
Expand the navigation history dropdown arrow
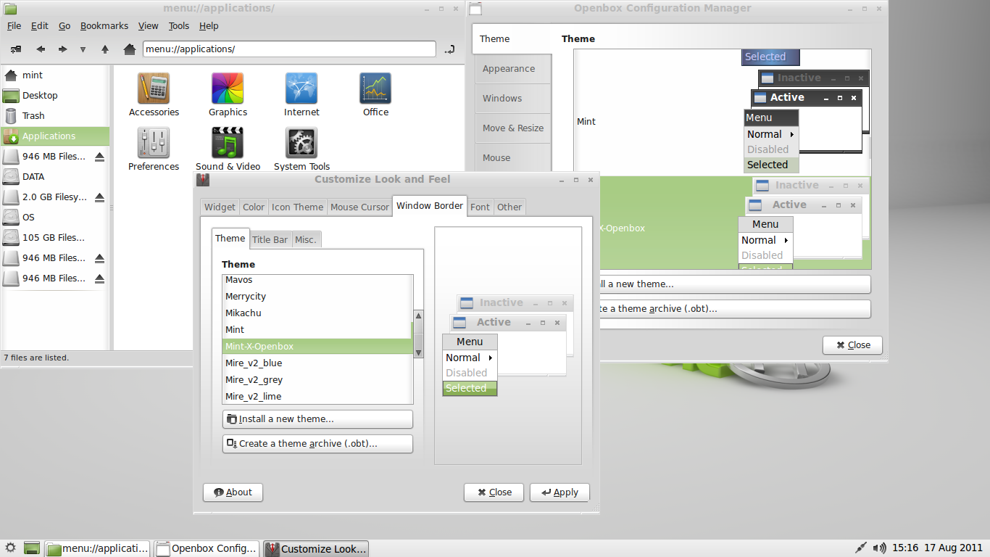point(83,49)
